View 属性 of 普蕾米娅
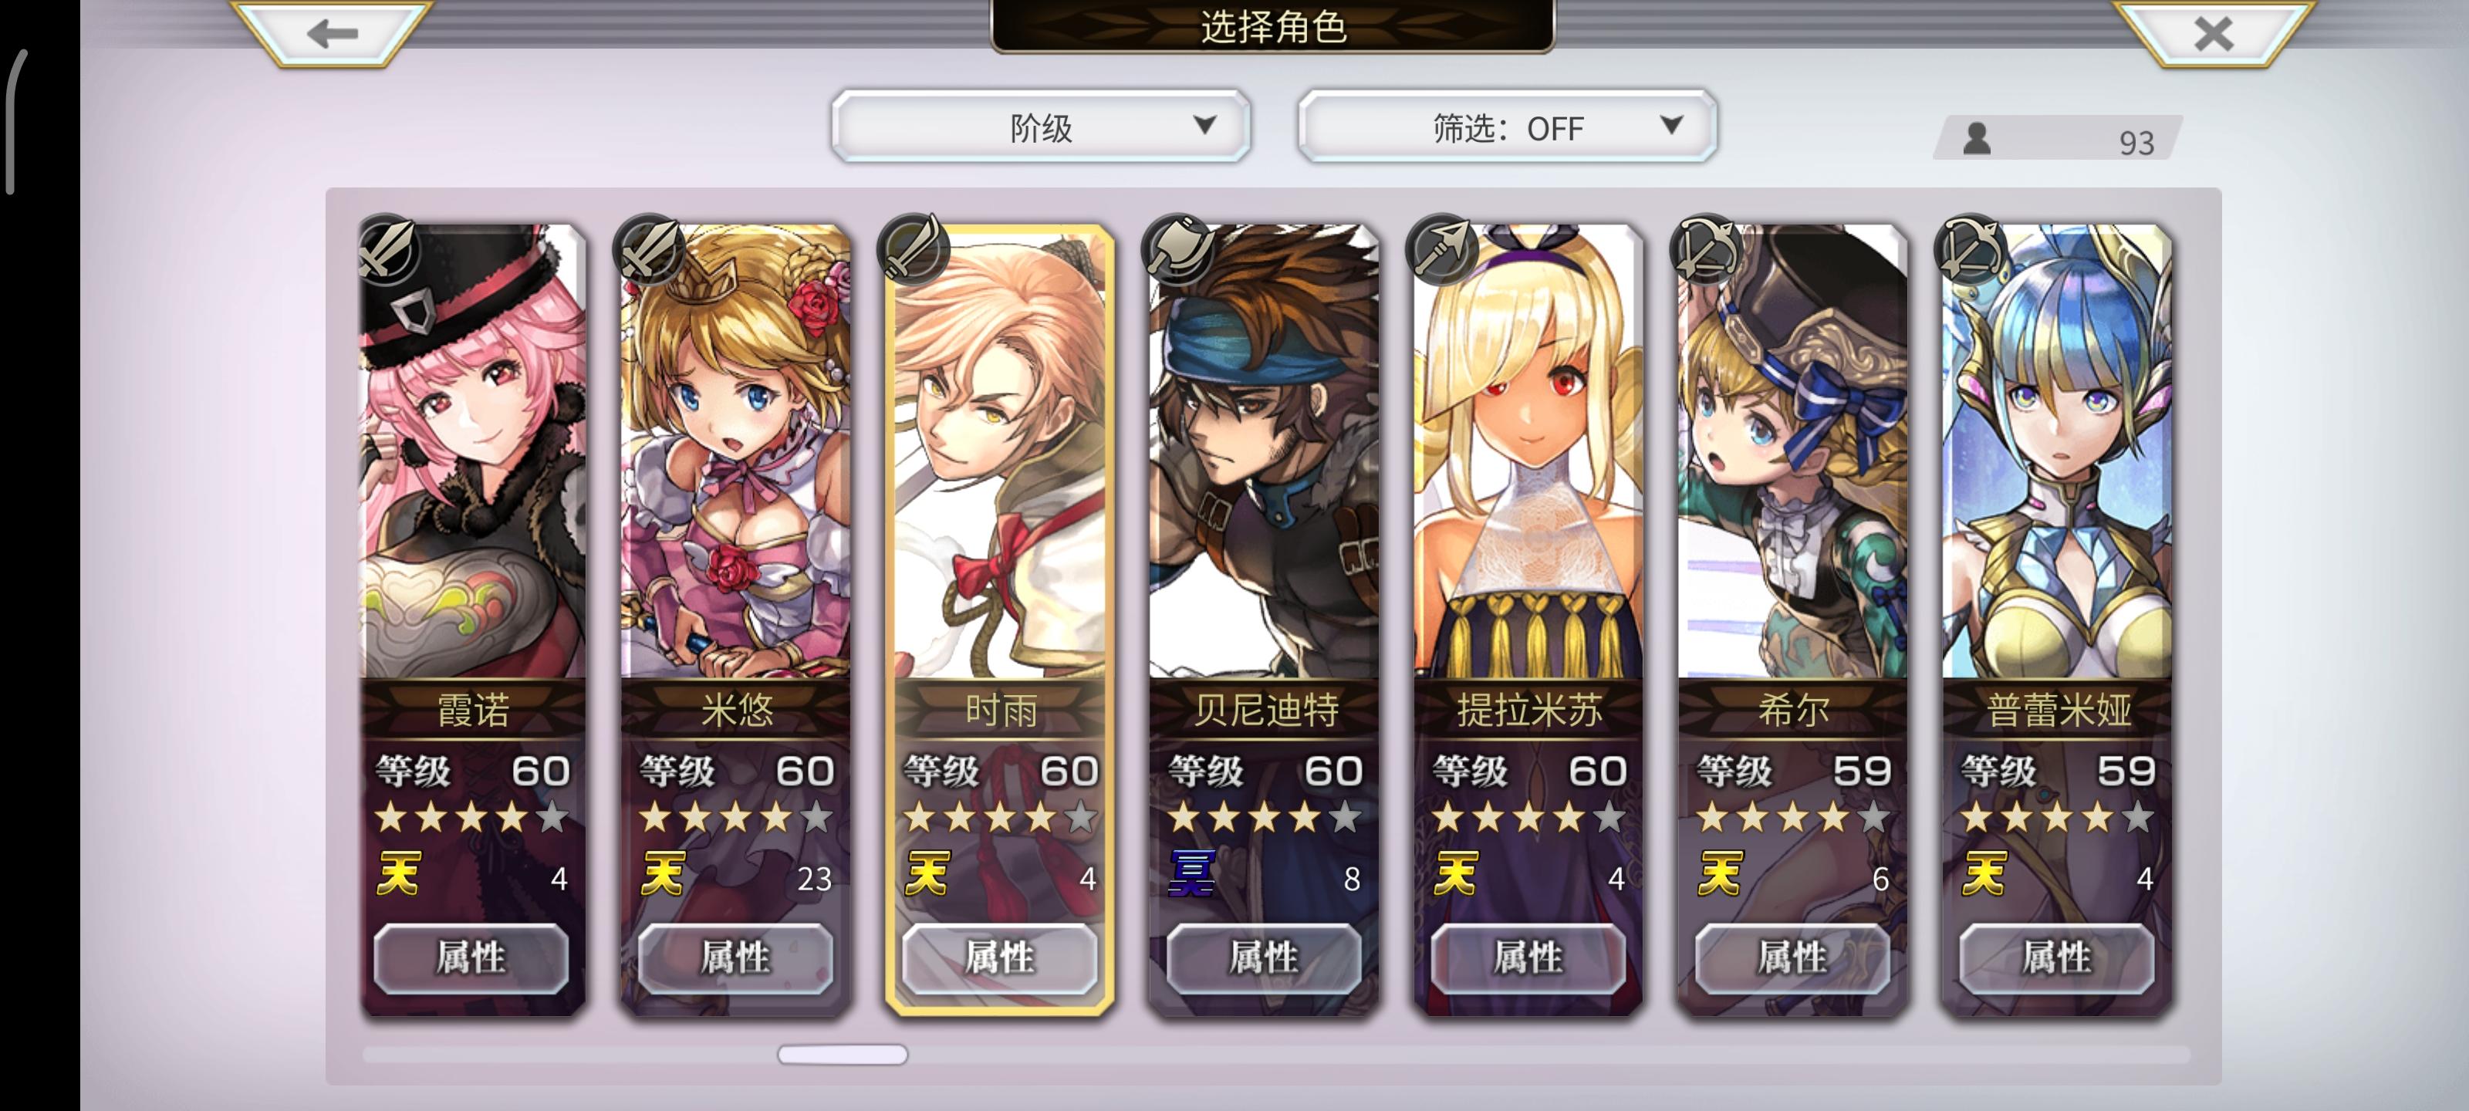The image size is (2469, 1111). 2057,957
